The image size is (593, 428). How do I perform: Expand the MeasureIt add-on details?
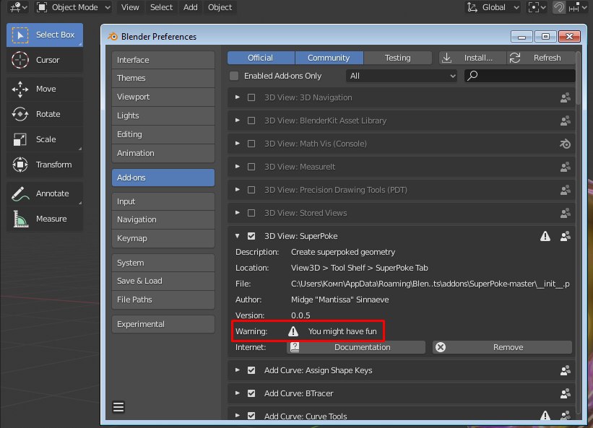(x=237, y=167)
